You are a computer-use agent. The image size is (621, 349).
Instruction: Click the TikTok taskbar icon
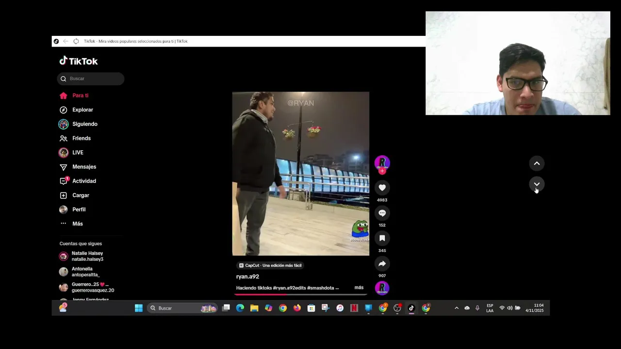[411, 308]
